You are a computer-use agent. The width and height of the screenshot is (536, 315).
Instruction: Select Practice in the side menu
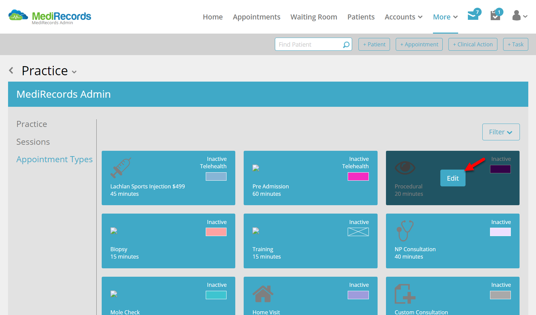coord(32,124)
